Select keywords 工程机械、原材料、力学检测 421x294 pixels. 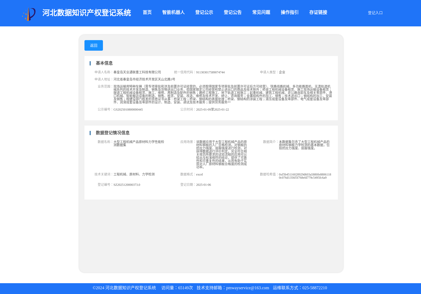point(134,174)
